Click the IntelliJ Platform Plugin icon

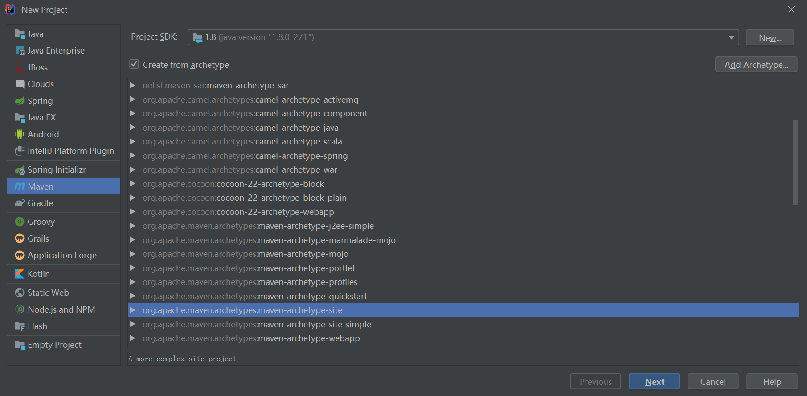pyautogui.click(x=20, y=151)
